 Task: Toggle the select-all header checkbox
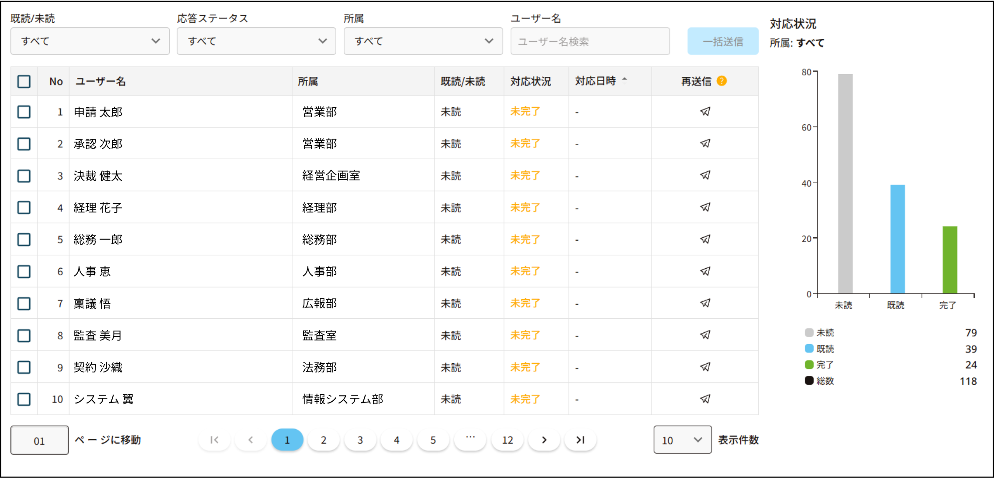24,81
